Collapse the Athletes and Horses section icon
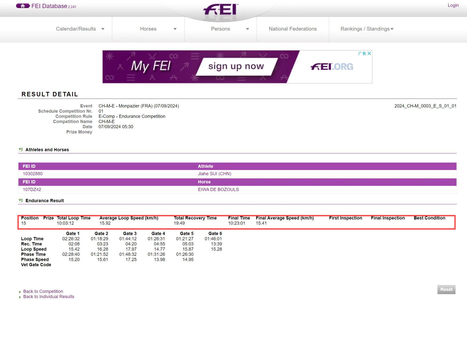The width and height of the screenshot is (467, 341). pyautogui.click(x=21, y=150)
